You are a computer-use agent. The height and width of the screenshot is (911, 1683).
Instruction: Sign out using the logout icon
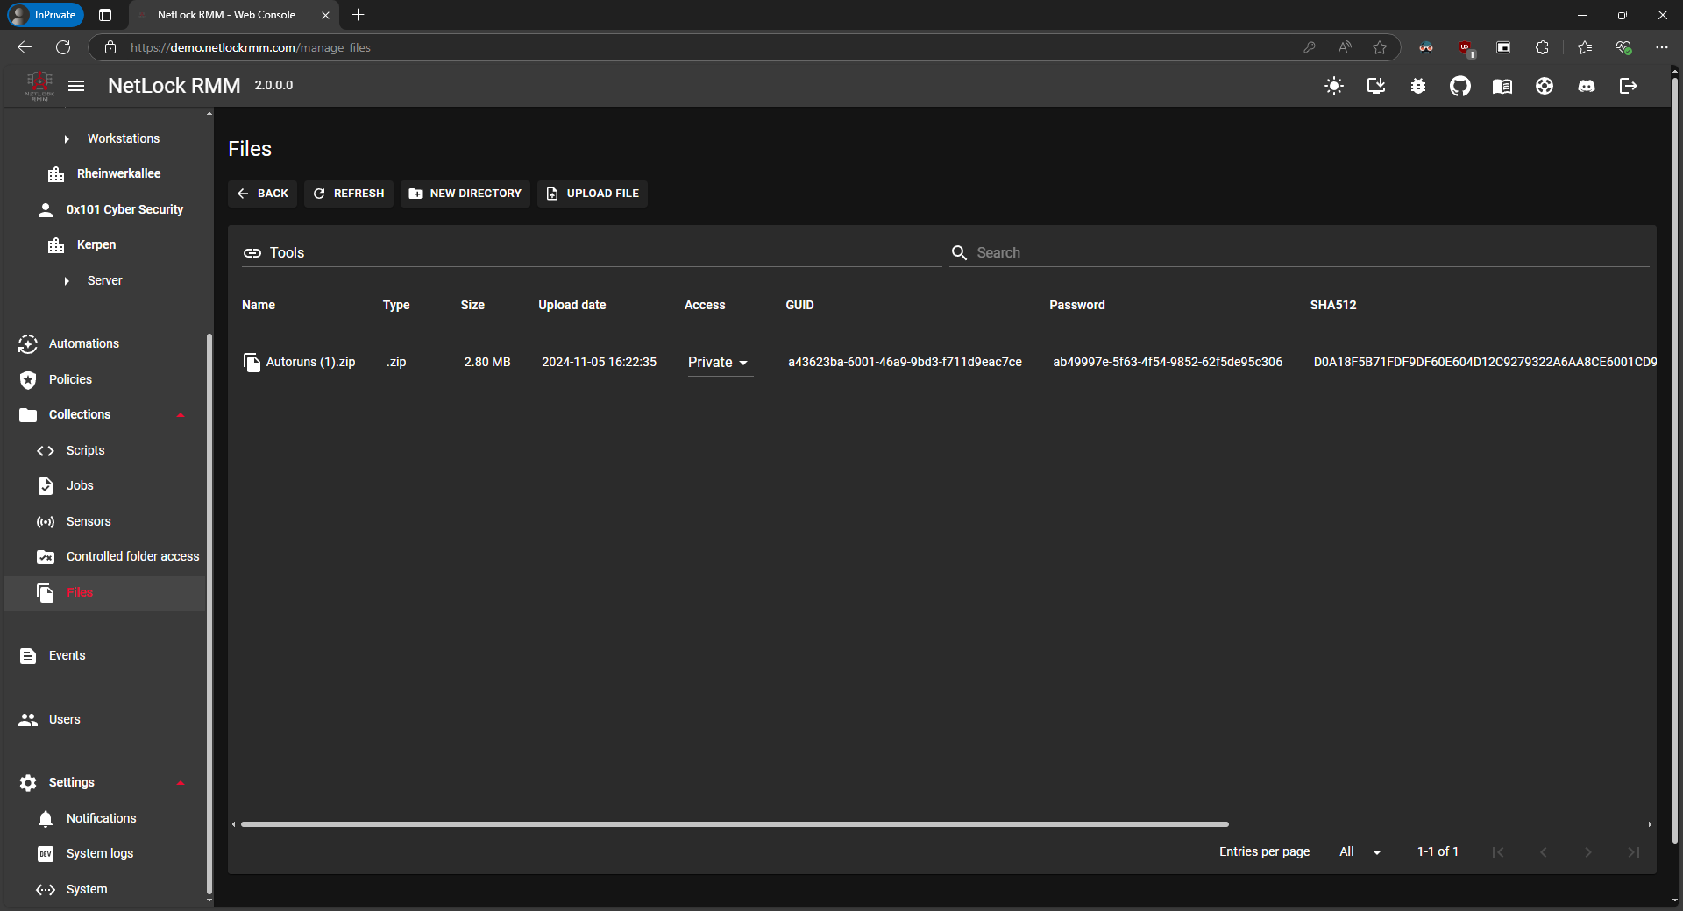[1629, 86]
